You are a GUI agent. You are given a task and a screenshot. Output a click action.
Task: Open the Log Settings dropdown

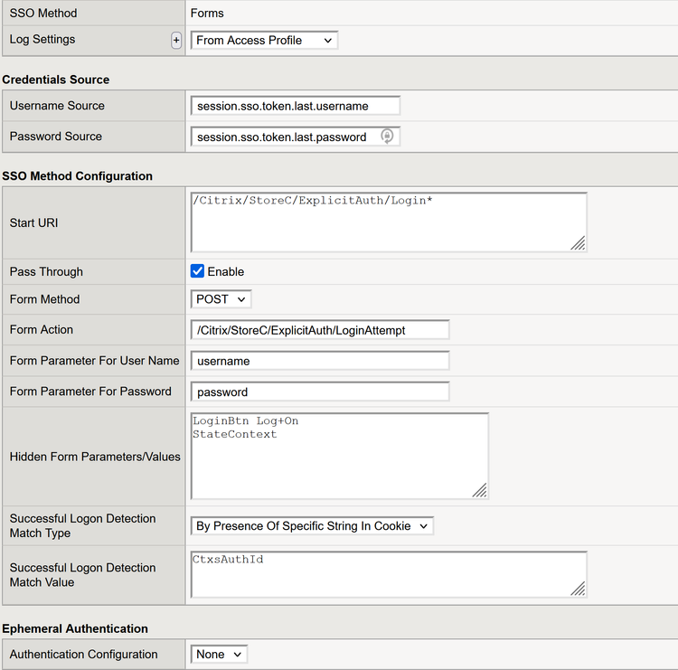pyautogui.click(x=264, y=41)
